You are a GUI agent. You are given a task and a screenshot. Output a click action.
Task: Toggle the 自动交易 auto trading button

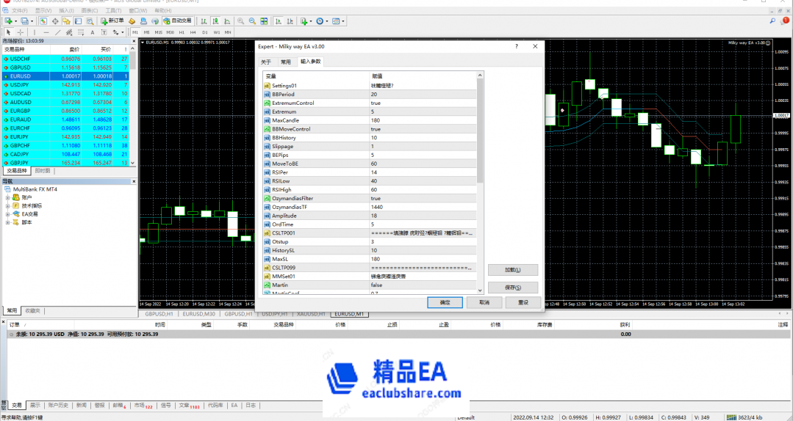(x=178, y=21)
